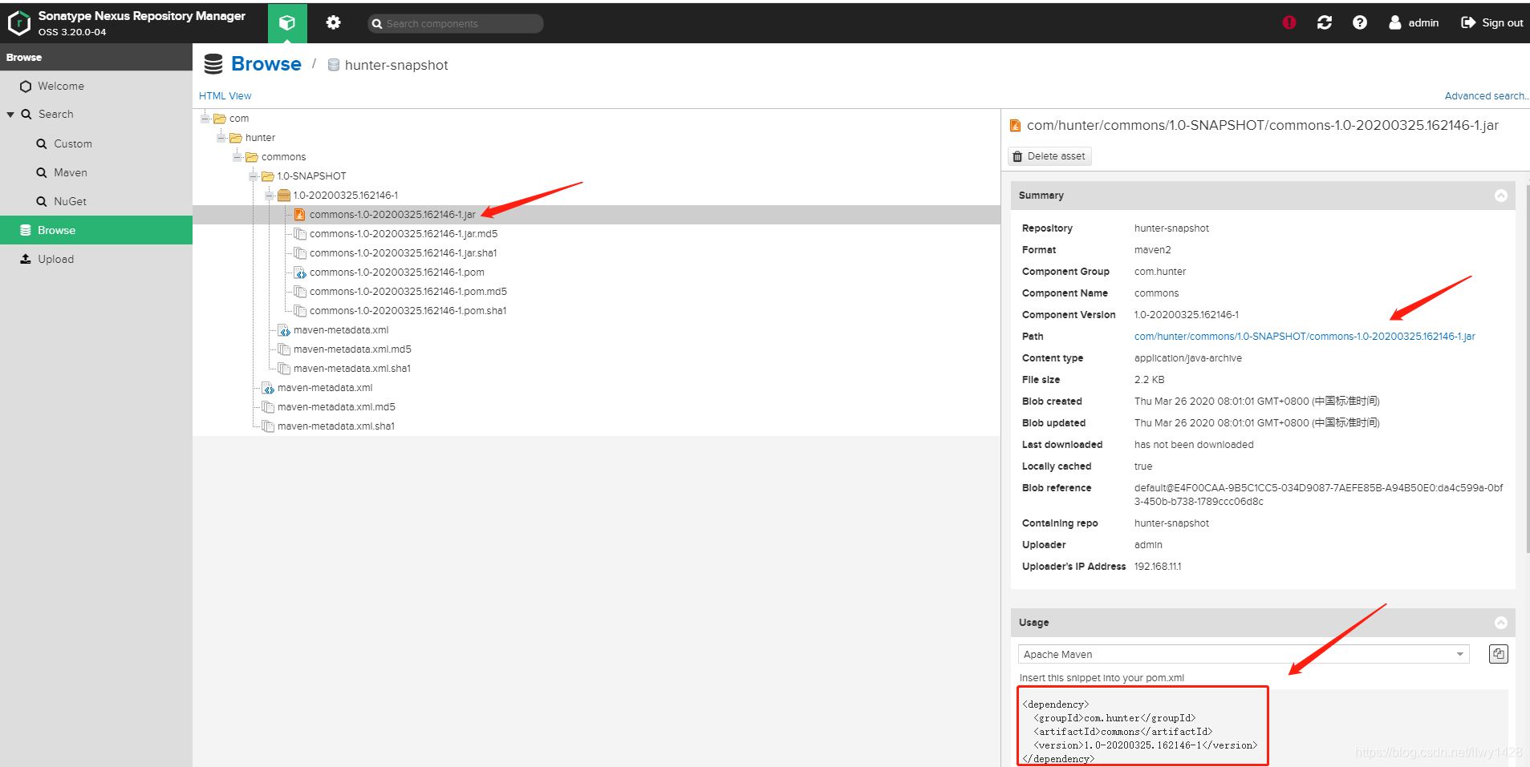Collapse the Search sidebar section
The width and height of the screenshot is (1530, 767).
(10, 115)
